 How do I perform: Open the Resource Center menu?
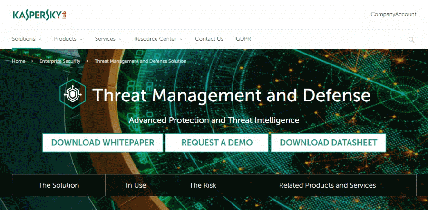coord(155,39)
